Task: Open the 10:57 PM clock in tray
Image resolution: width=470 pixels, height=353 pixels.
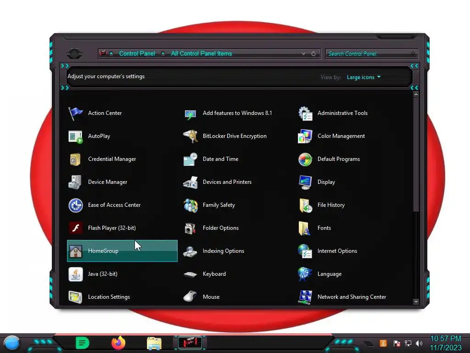Action: 446,339
